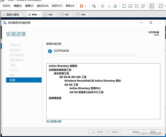Click 角色管理工具 entry
Viewport: 166px width, 137px height.
(62, 73)
